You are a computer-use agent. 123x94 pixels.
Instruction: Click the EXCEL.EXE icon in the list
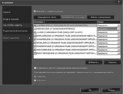click(35, 43)
